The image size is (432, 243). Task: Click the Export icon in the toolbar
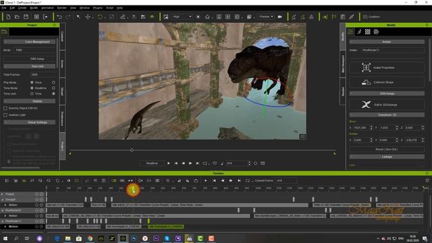pos(45,17)
